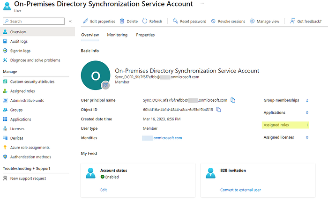This screenshot has height=201, width=328.
Task: Open Group memberships count 2
Action: (307, 100)
